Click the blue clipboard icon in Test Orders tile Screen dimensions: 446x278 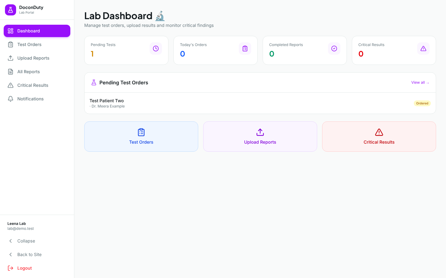pyautogui.click(x=141, y=132)
